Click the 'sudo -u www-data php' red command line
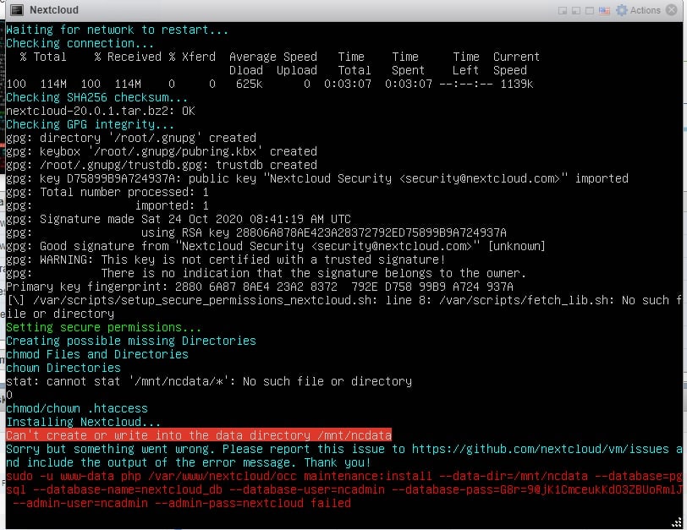Image resolution: width=687 pixels, height=530 pixels. click(x=344, y=476)
